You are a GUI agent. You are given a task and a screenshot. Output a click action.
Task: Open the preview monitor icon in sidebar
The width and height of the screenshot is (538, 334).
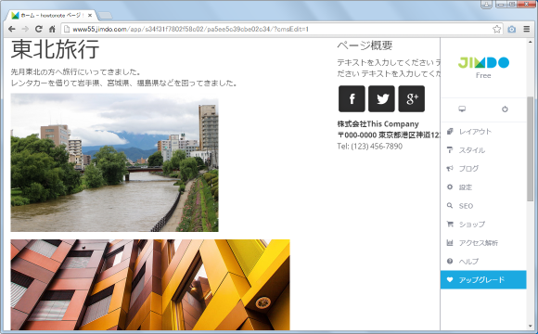[x=462, y=109]
